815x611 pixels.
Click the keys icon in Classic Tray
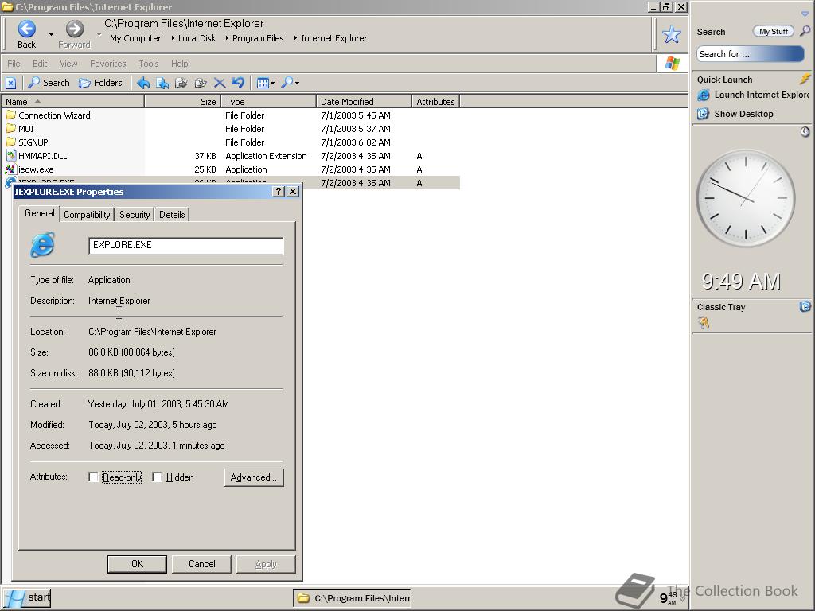coord(704,323)
